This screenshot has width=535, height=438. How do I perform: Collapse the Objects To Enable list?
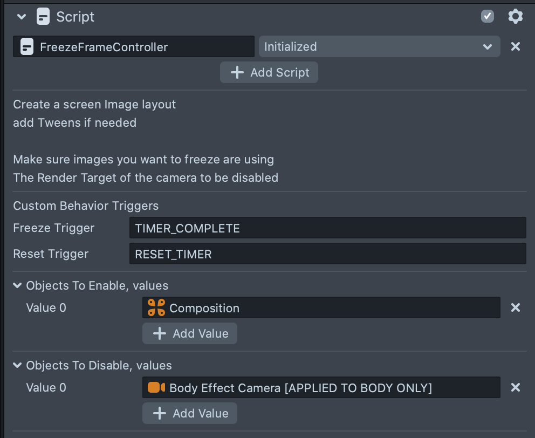[x=18, y=286]
